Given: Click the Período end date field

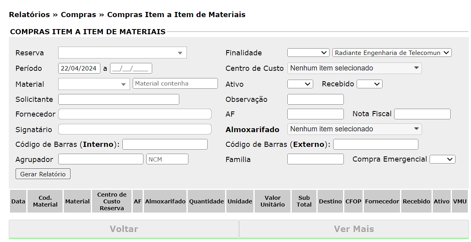Looking at the screenshot, I should (x=131, y=68).
